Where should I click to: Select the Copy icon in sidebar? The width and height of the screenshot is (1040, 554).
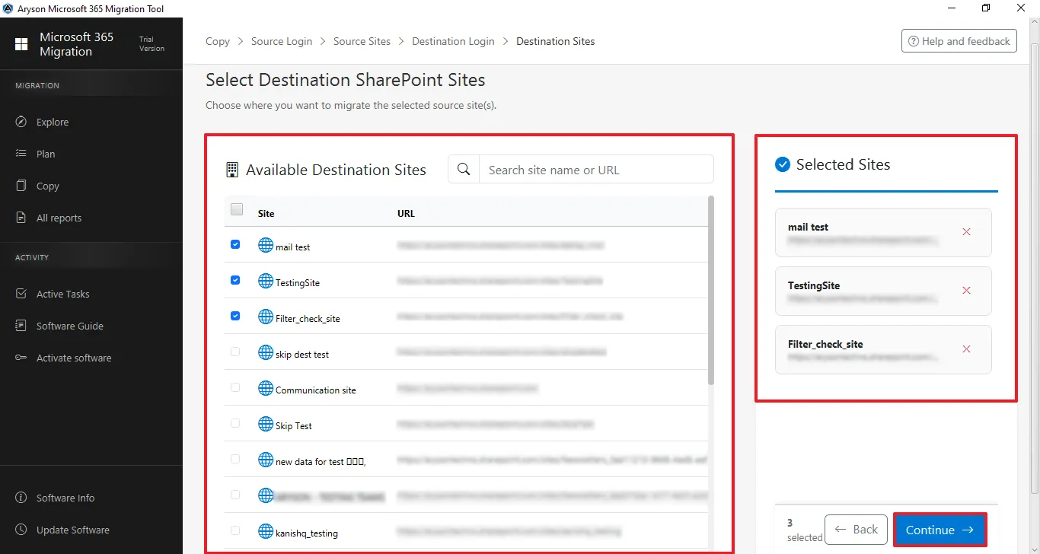[x=21, y=186]
